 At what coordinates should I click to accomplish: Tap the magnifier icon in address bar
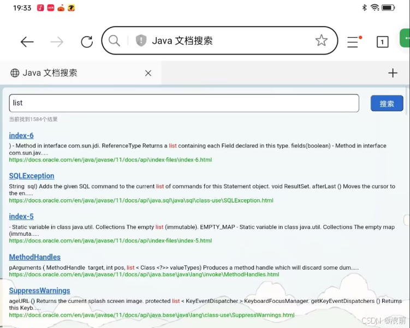(114, 41)
